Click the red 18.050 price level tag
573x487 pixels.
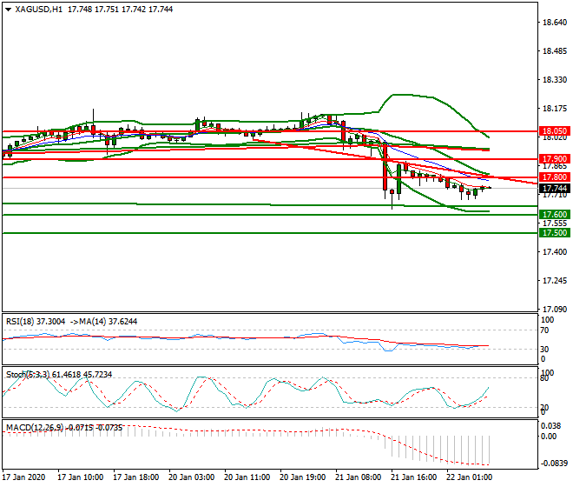point(555,131)
